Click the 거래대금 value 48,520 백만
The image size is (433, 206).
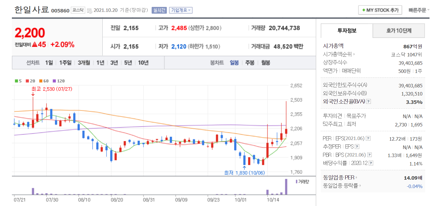pos(288,47)
